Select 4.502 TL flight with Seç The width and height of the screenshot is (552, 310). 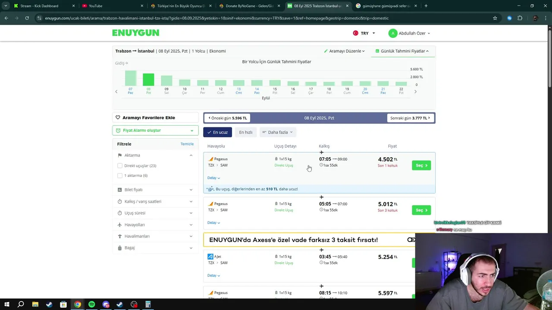421,165
